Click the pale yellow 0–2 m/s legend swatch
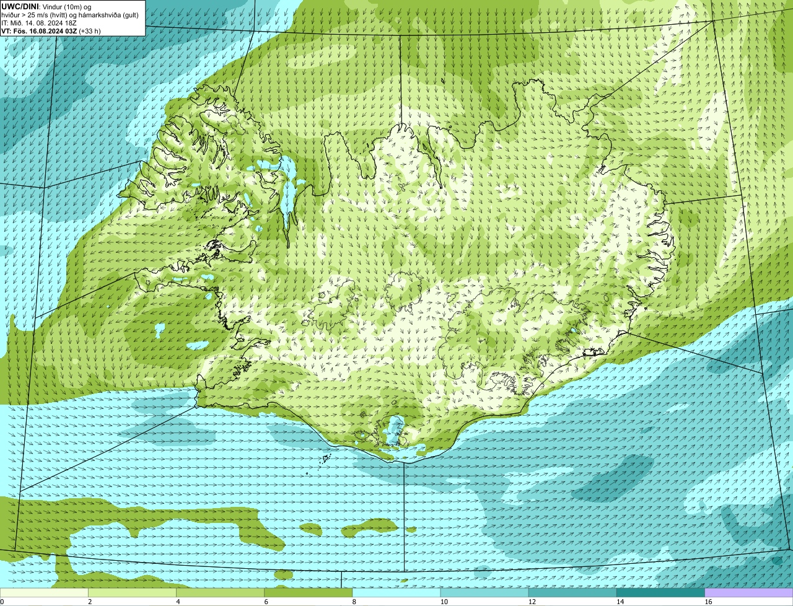Viewport: 793px width, 606px height. click(44, 592)
